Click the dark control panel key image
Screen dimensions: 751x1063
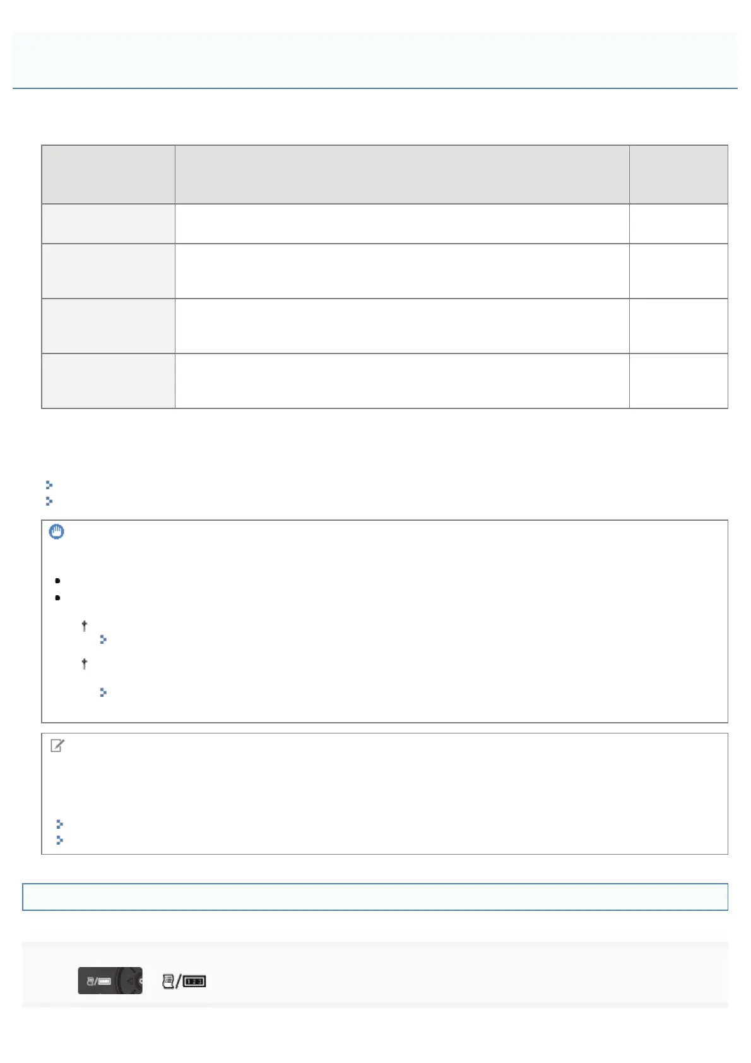pos(110,980)
